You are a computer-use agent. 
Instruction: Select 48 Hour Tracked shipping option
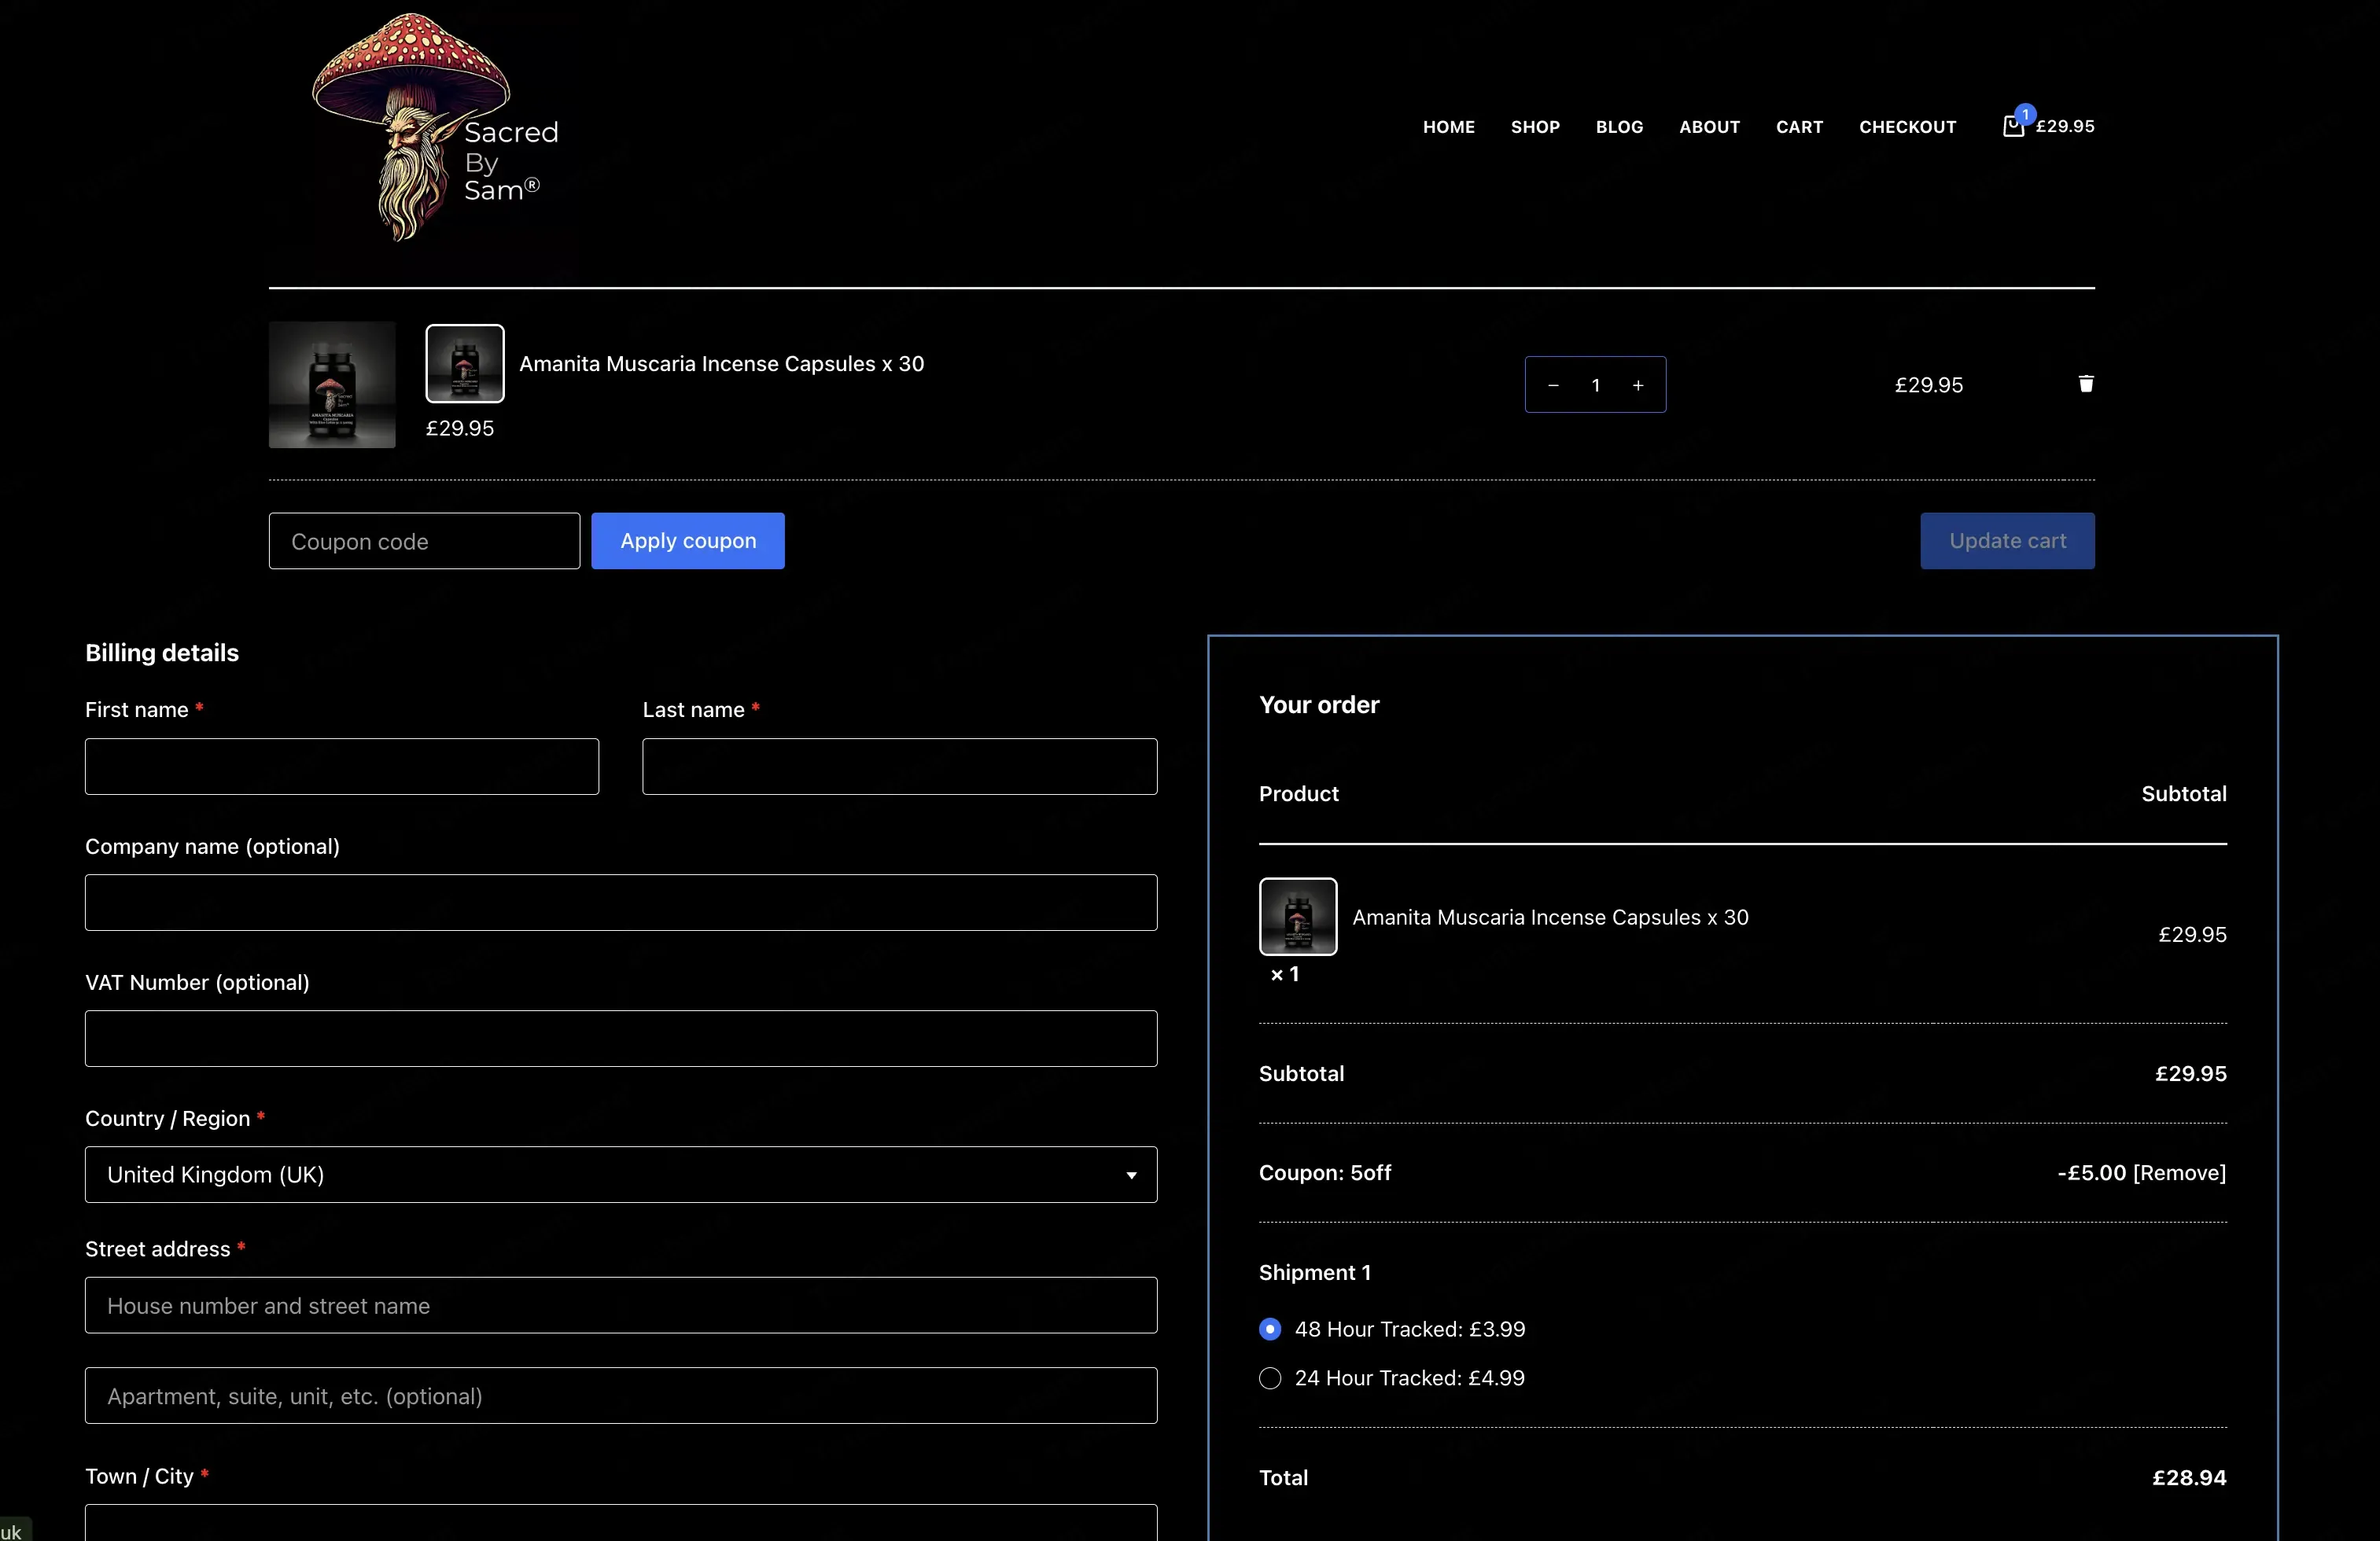(1270, 1330)
